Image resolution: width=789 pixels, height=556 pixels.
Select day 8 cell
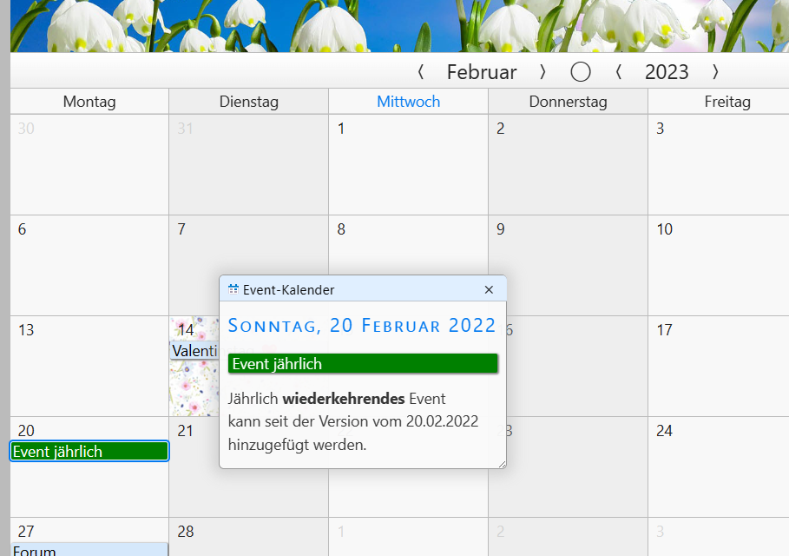(408, 247)
